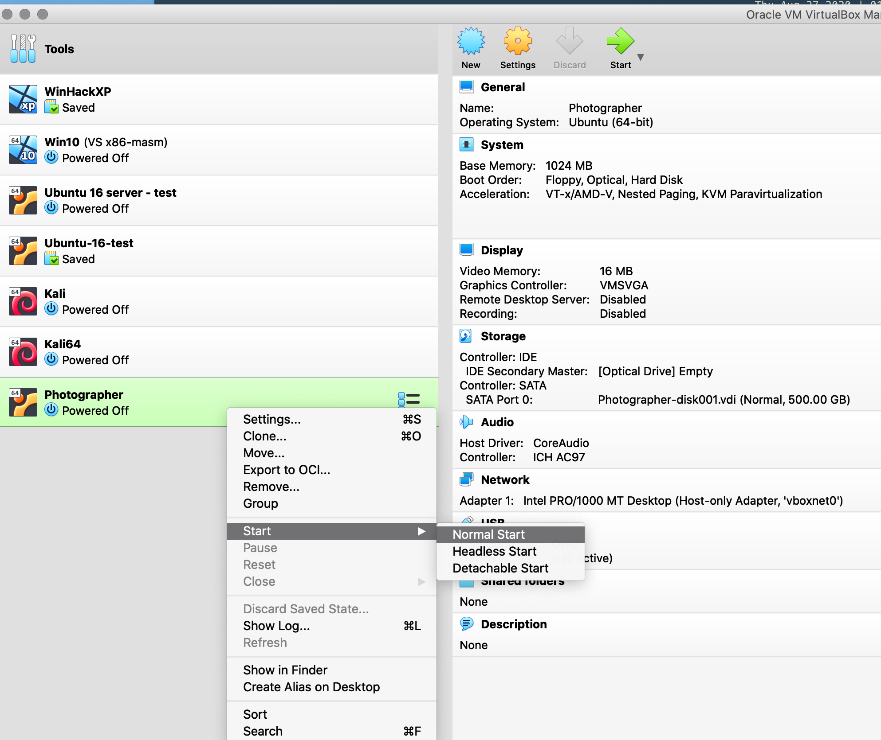The image size is (881, 740).
Task: Click the Start arrow icon in toolbar
Action: coord(620,43)
